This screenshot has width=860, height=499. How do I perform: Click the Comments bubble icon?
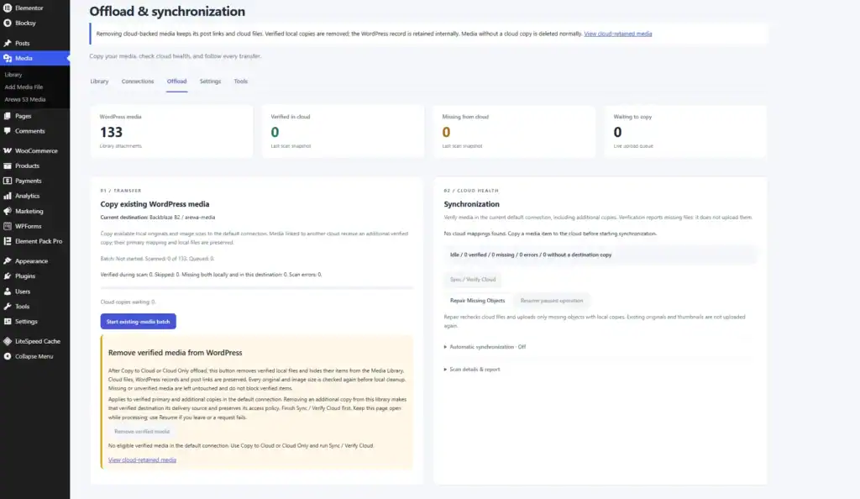(x=7, y=131)
